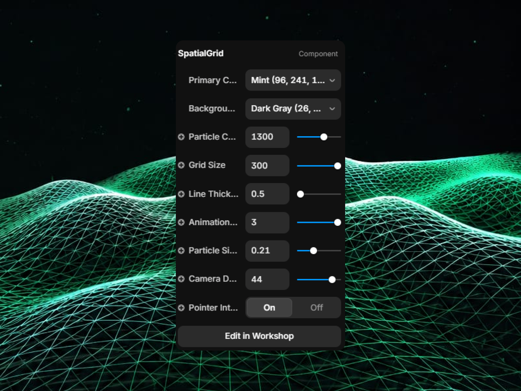Open the Background Dark Gray dropdown
The image size is (521, 391).
(x=293, y=109)
